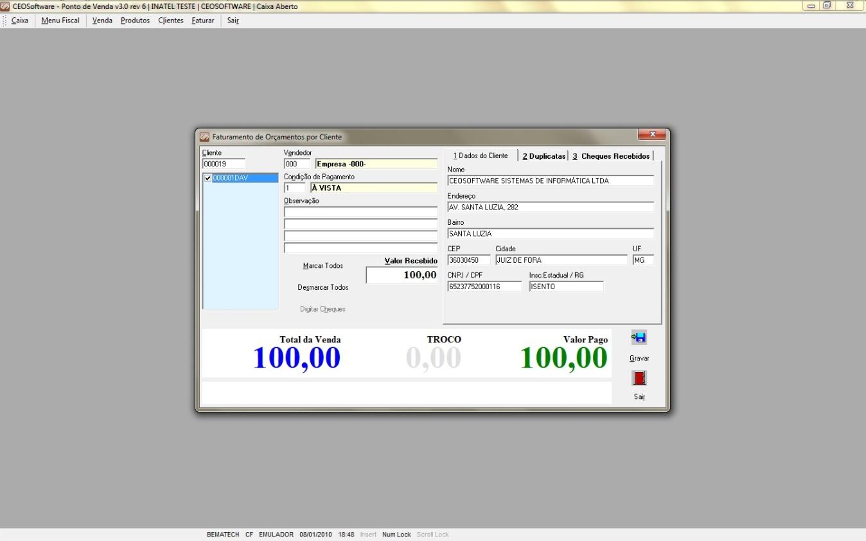
Task: Click the Gravar label
Action: tap(639, 359)
